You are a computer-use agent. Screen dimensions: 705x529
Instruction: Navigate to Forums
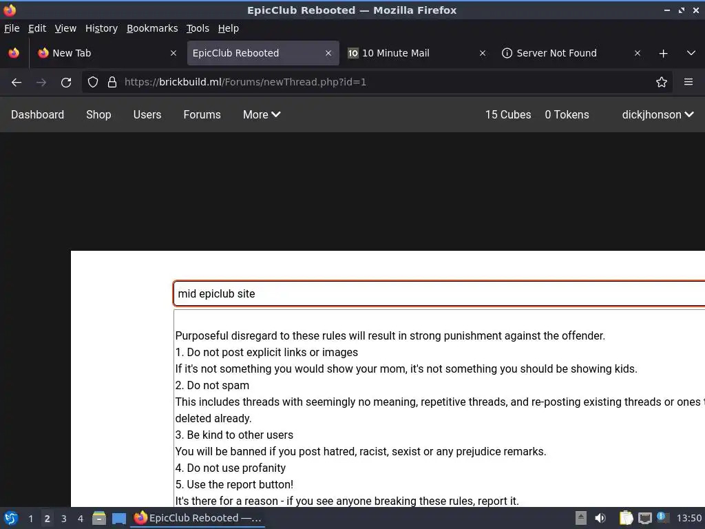point(202,115)
